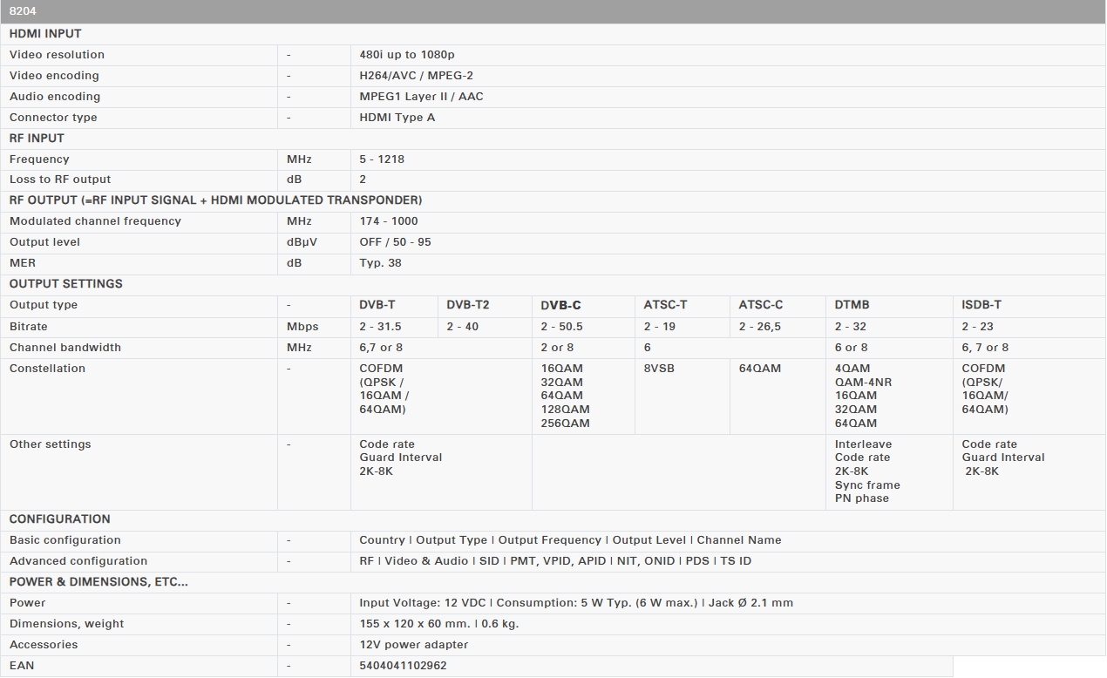This screenshot has height=678, width=1107.
Task: Click the HDMI Type A connector value
Action: [x=397, y=118]
